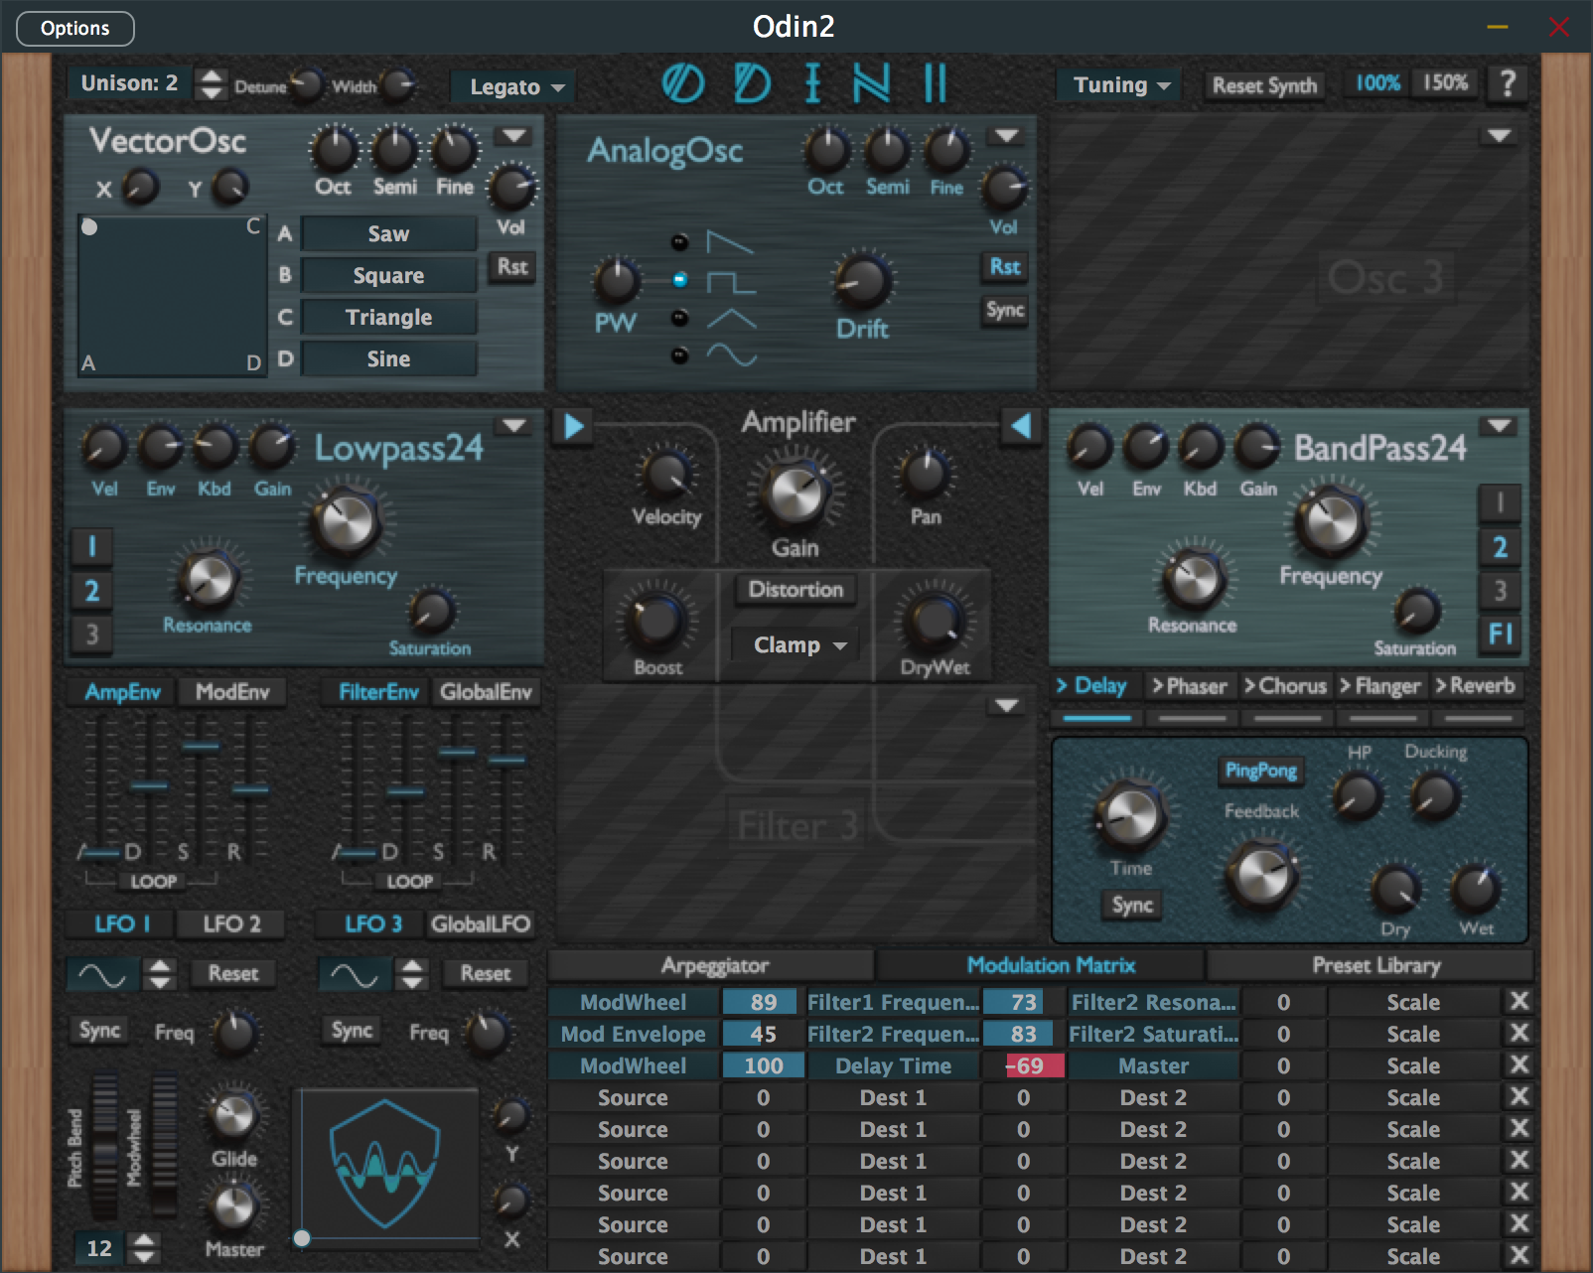
Task: Switch to the ModEnv envelope tab
Action: click(x=231, y=692)
